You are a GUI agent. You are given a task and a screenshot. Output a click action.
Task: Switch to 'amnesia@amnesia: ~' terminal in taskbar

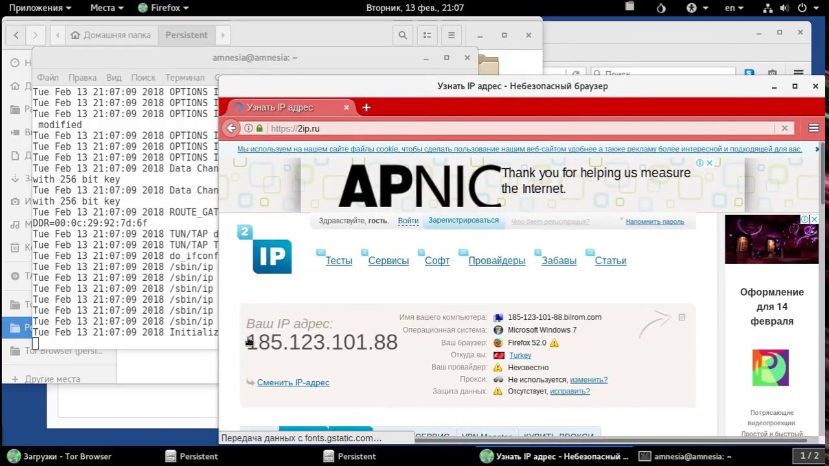(685, 456)
